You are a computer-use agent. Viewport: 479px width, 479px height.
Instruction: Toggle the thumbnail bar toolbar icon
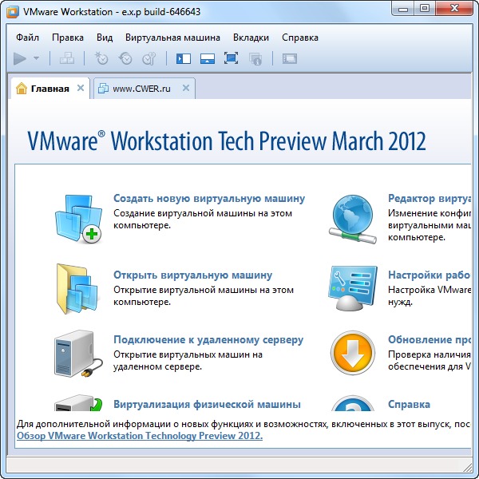point(208,58)
